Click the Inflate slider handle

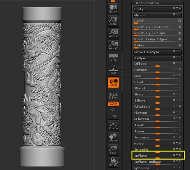tap(158, 158)
